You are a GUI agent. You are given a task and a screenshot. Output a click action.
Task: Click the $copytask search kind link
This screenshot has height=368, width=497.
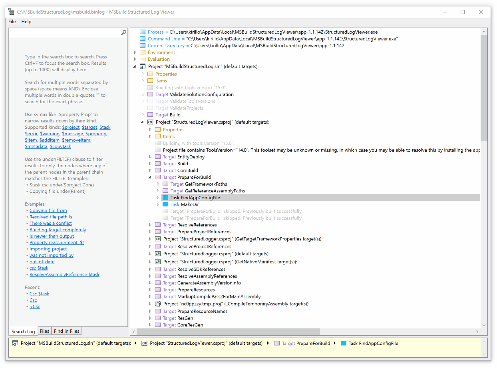tap(60, 146)
